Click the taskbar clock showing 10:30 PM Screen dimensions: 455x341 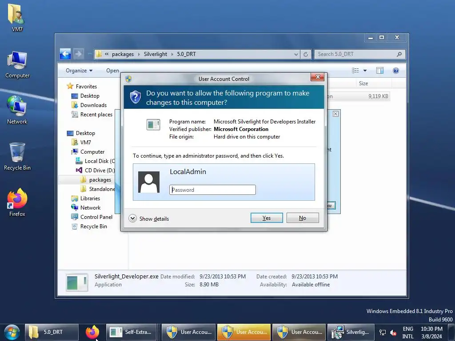[x=431, y=333]
